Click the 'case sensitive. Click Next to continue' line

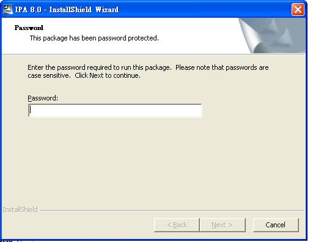click(x=84, y=75)
